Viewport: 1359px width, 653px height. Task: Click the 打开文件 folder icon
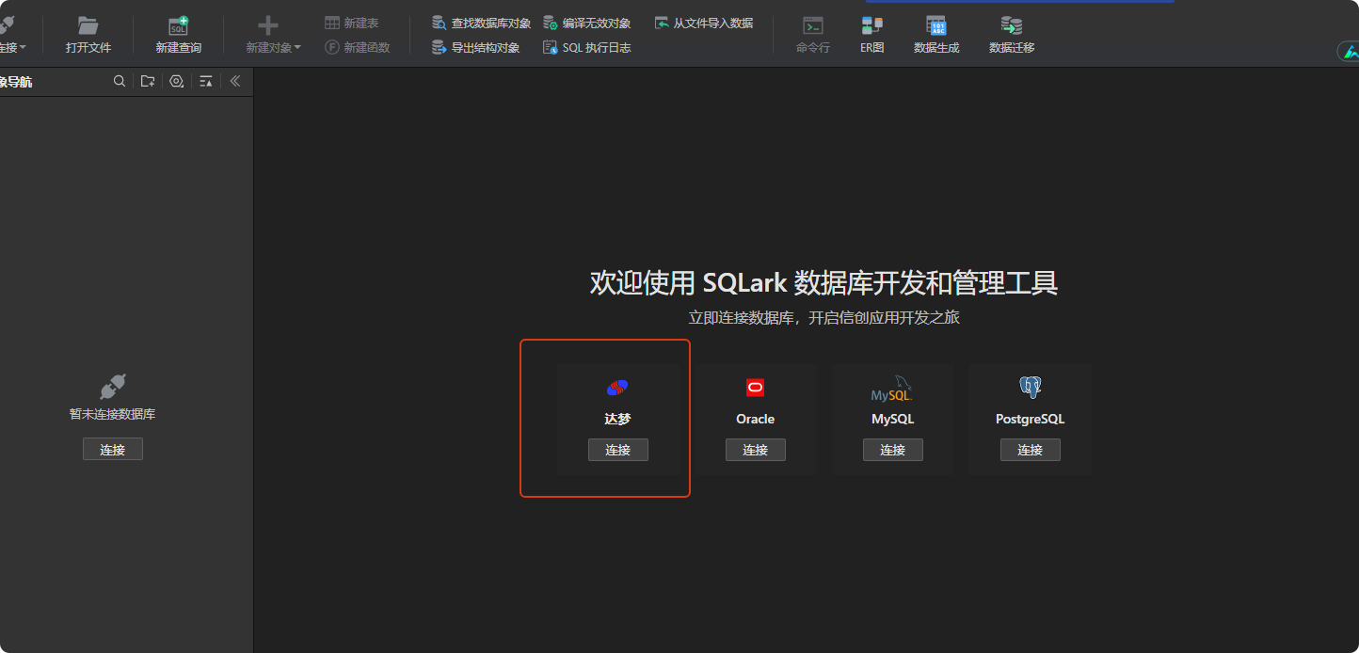coord(88,26)
